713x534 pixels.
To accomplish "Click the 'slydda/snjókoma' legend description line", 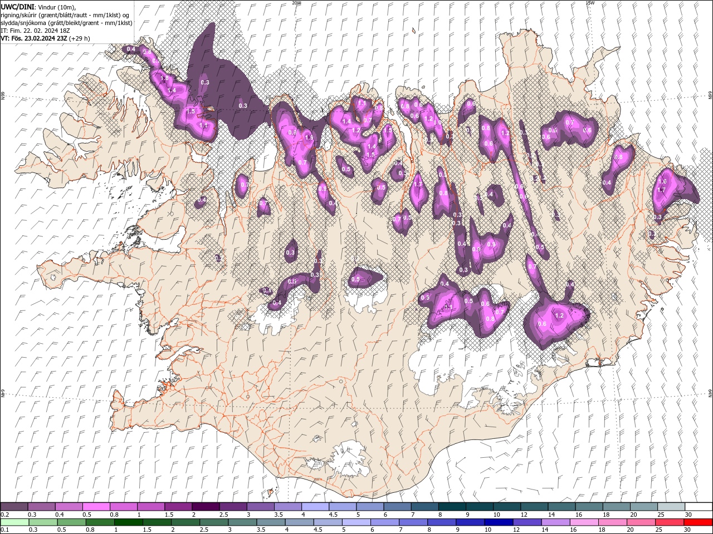I will [65, 23].
